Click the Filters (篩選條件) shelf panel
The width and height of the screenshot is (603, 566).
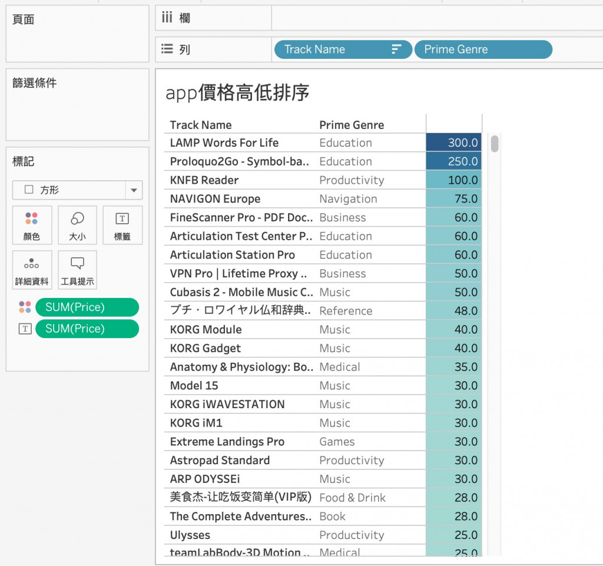tap(77, 105)
